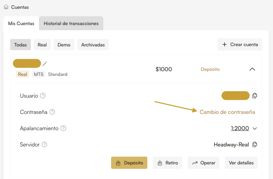Filter accounts by Real

click(42, 44)
